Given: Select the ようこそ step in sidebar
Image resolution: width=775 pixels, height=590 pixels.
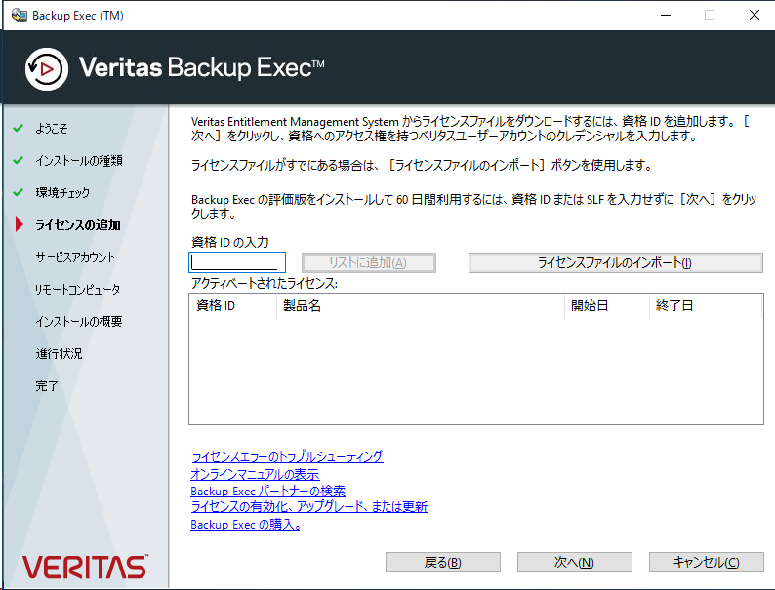Looking at the screenshot, I should point(52,129).
